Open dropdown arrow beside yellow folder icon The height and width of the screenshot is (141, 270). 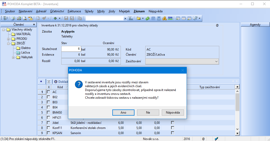tap(143, 18)
